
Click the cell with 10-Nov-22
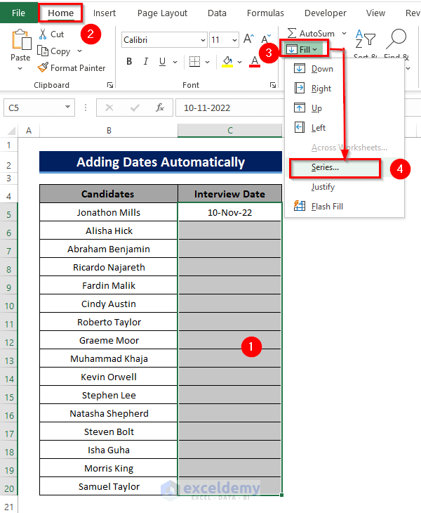(230, 212)
